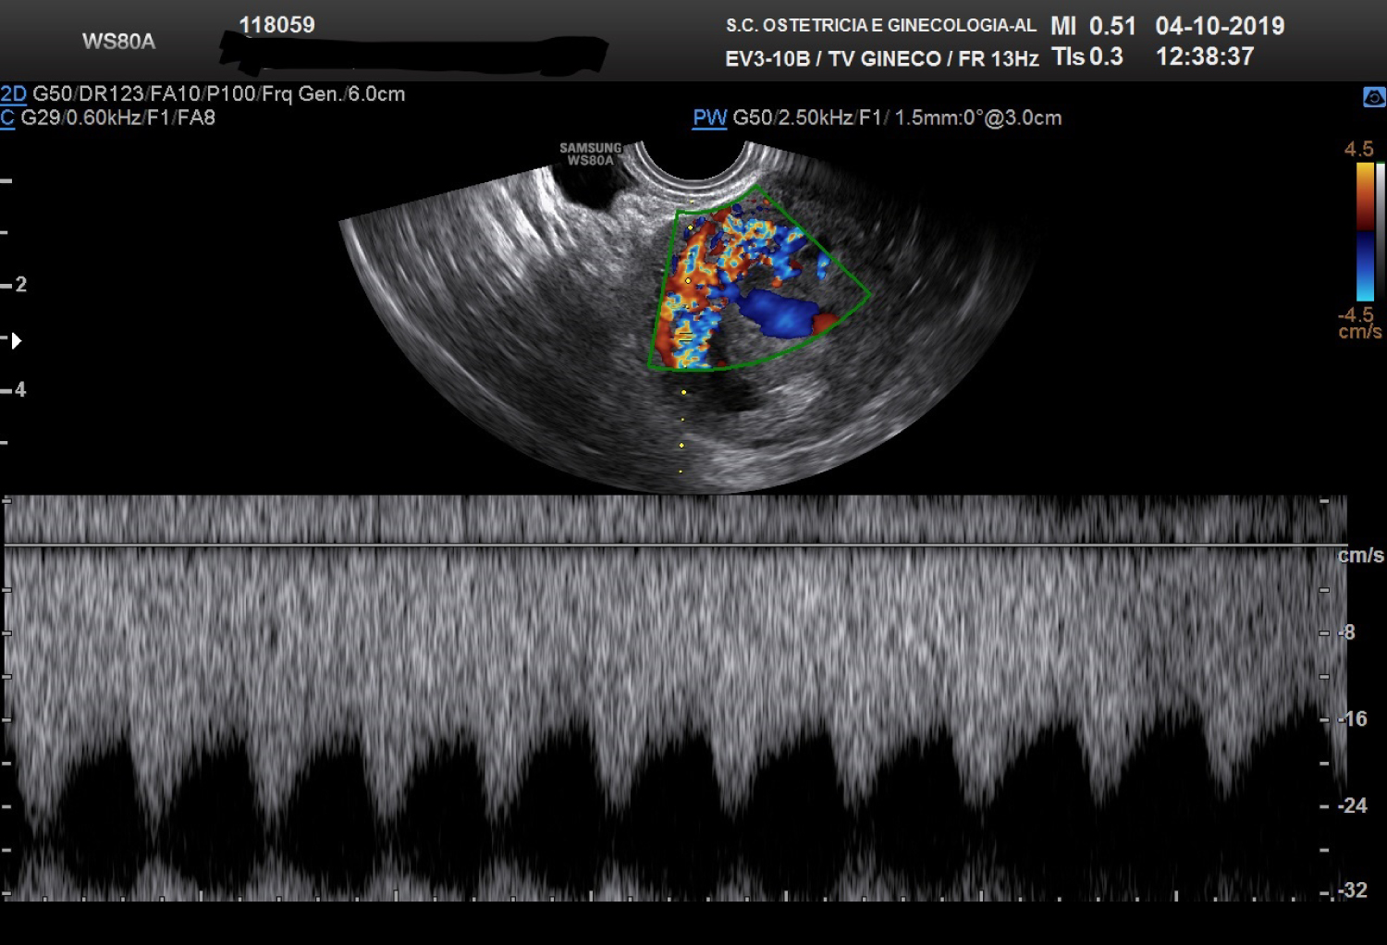This screenshot has height=945, width=1387.
Task: Click the -32 velocity scale label
Action: (1354, 890)
